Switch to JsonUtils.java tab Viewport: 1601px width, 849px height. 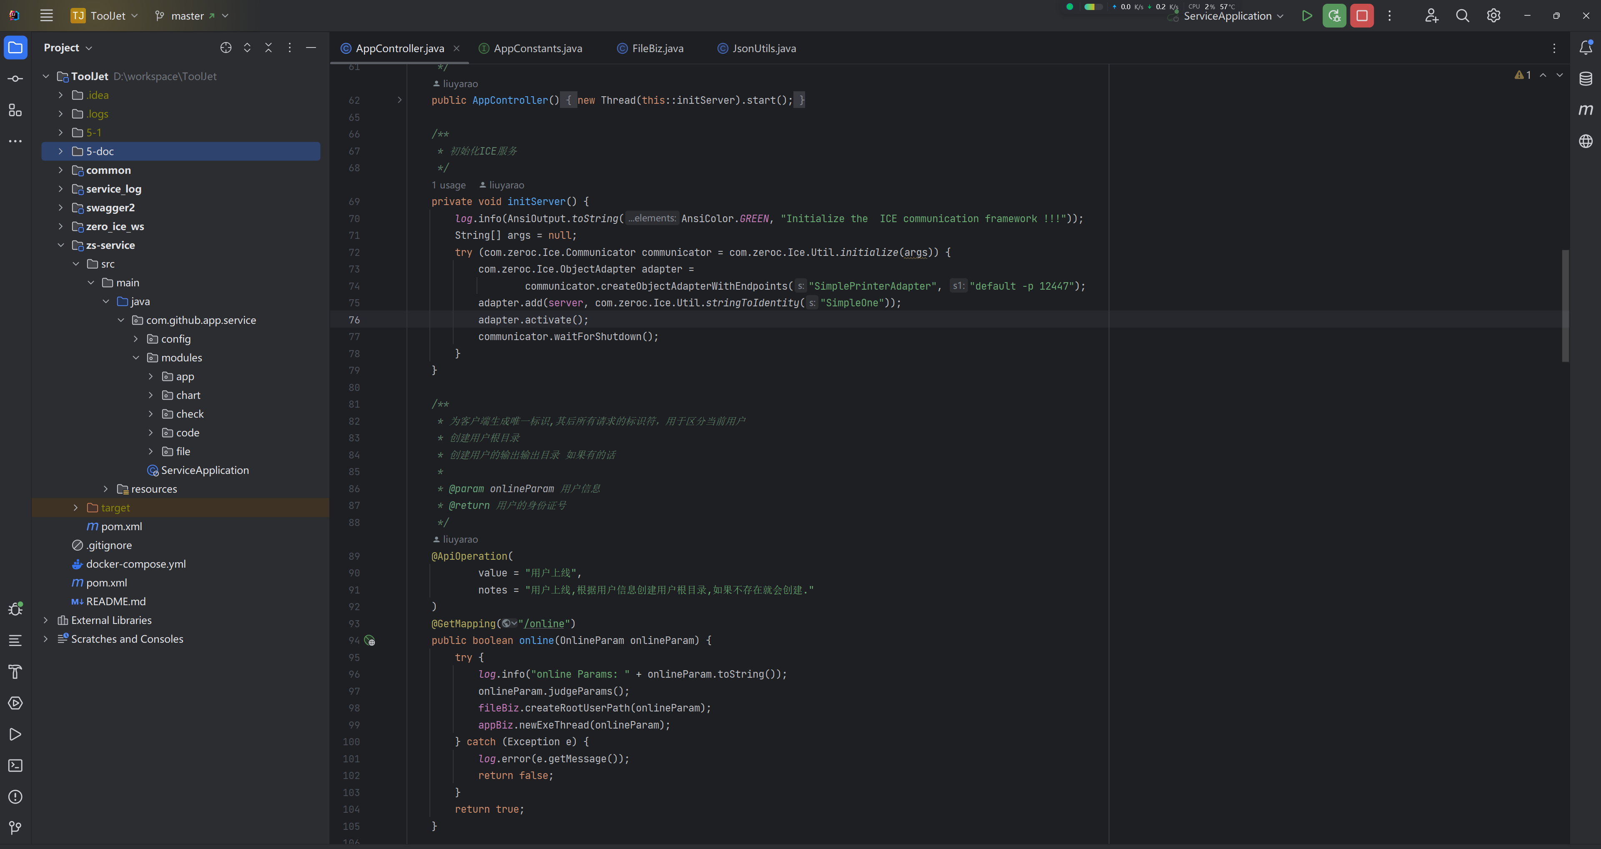point(756,48)
